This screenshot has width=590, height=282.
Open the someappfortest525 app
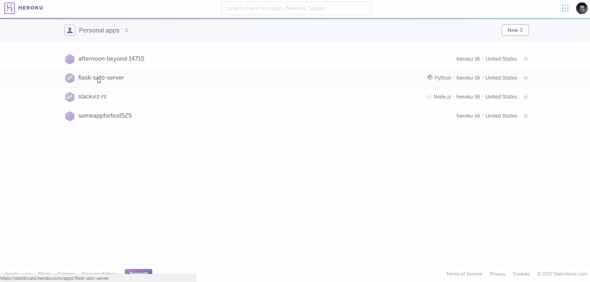coord(105,116)
